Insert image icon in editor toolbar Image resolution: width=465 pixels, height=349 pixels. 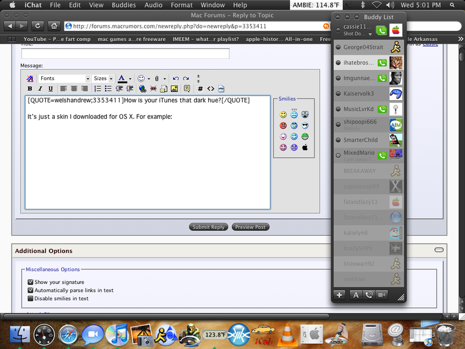174,88
